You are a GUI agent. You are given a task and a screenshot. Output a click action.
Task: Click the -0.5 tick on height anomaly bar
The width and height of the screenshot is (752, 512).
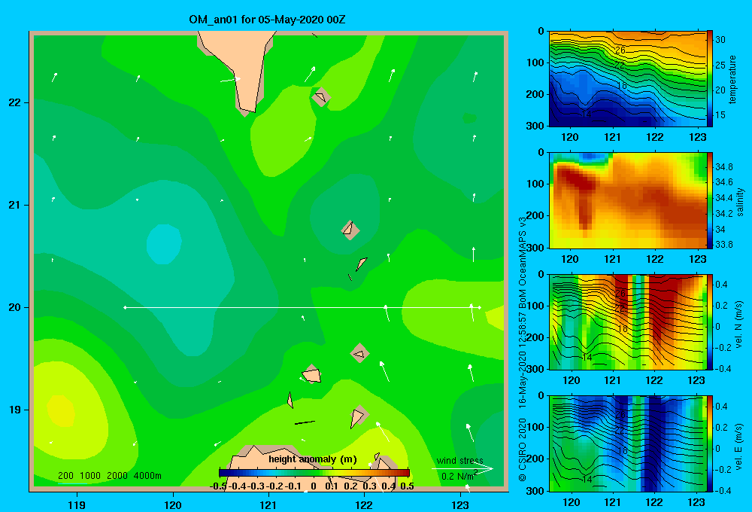(x=218, y=486)
